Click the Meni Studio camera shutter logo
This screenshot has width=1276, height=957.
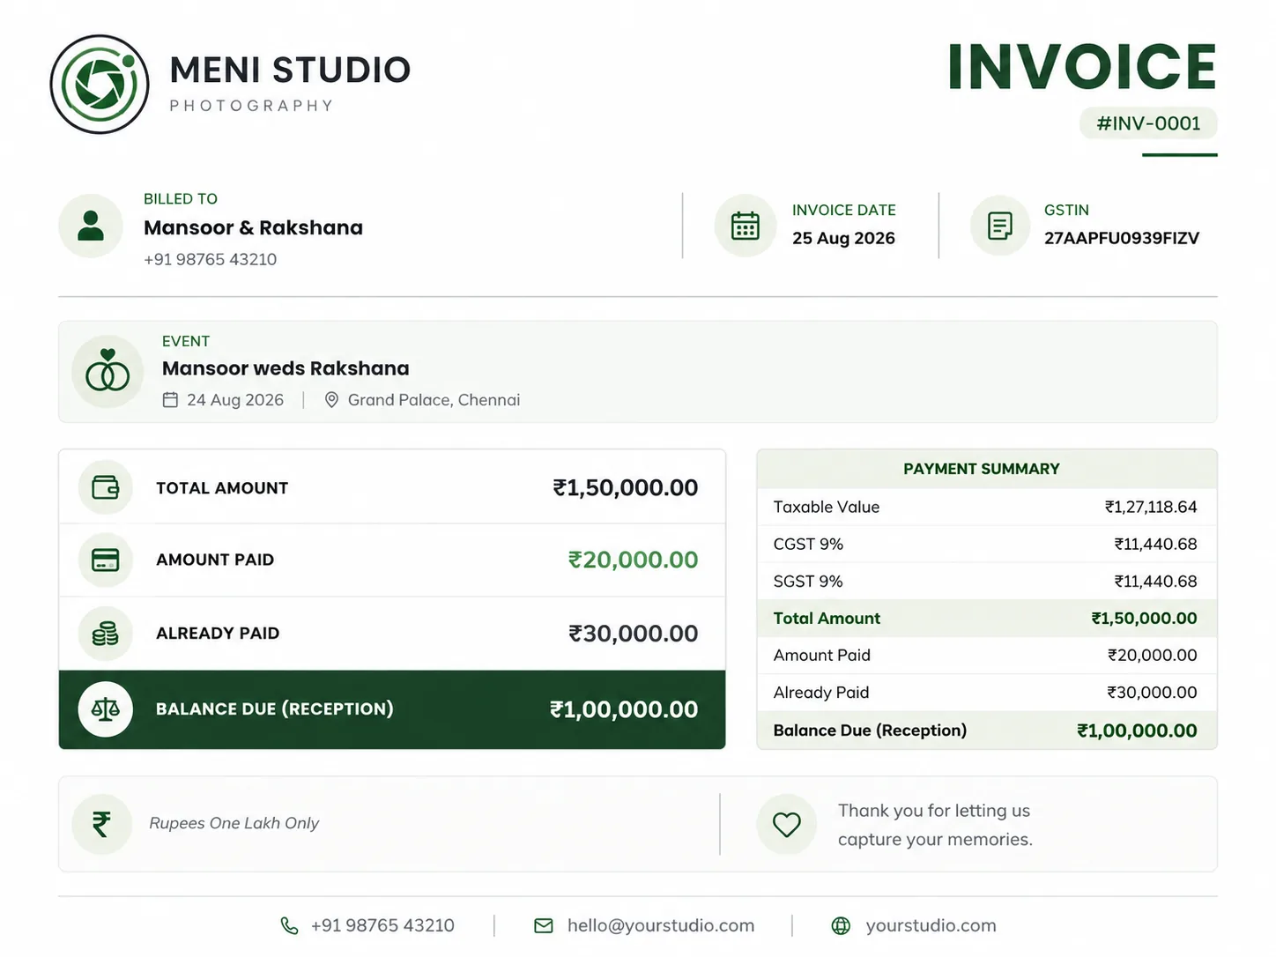click(x=100, y=85)
